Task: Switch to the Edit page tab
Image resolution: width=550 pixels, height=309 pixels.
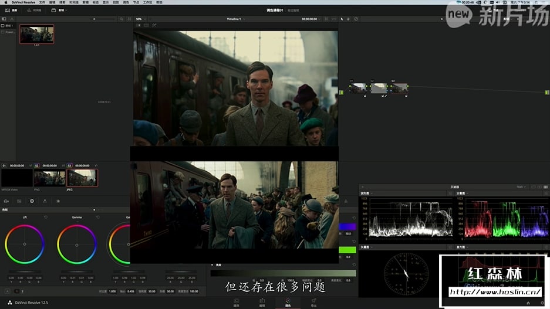Action: point(262,303)
